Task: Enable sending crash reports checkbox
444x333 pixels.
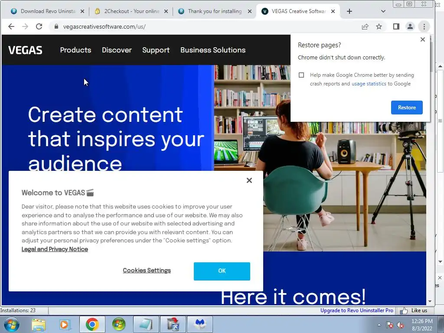Action: coord(301,75)
